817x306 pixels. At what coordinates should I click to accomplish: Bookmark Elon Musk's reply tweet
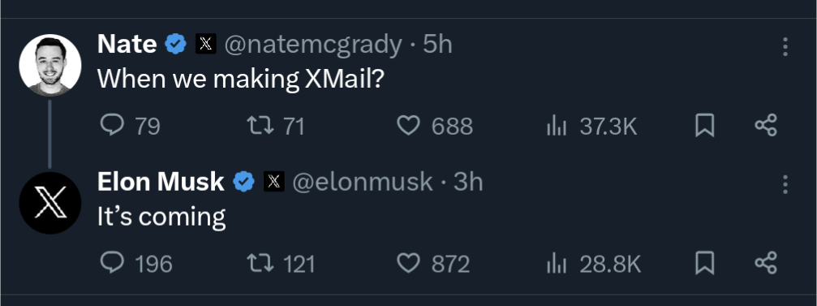[x=704, y=263]
